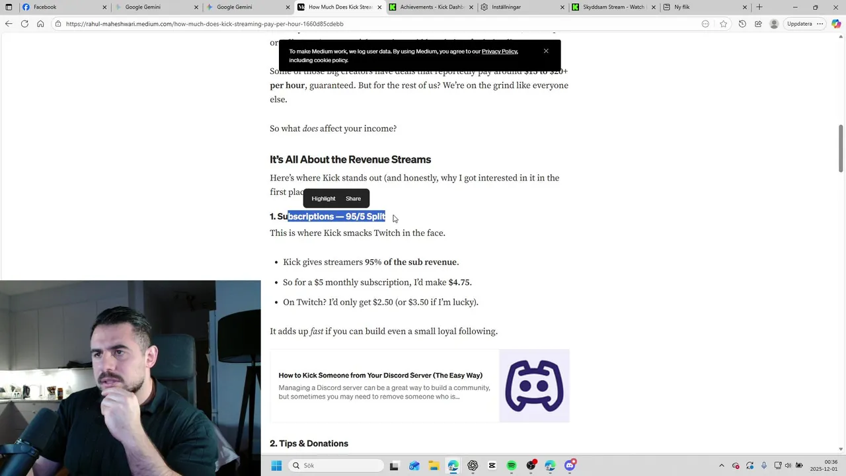Click the page vertical scrollbar thumb
The width and height of the screenshot is (846, 476).
point(841,148)
